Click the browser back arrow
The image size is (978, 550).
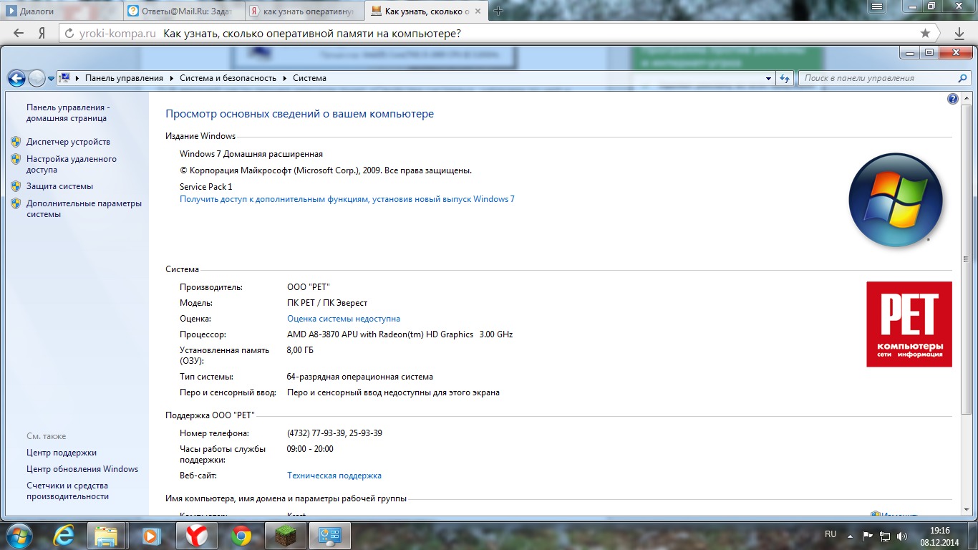(x=19, y=34)
